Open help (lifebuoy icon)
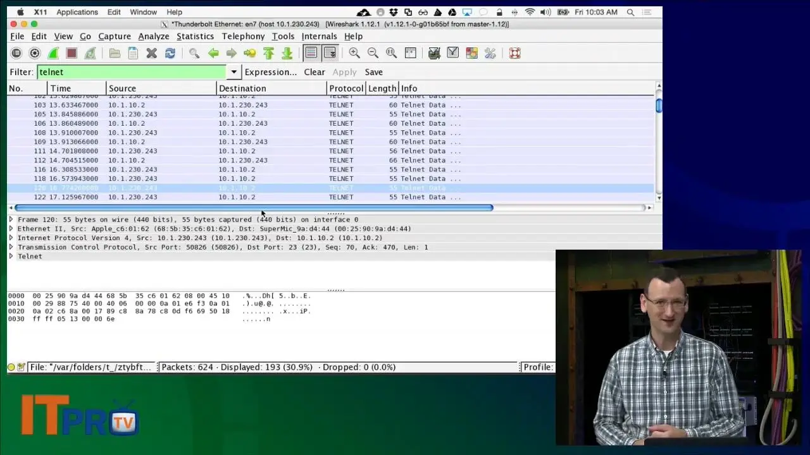 [x=514, y=53]
